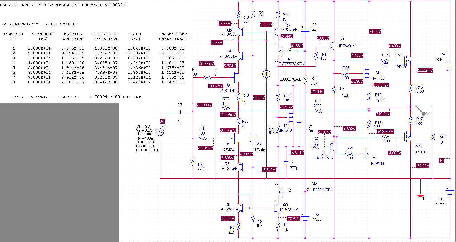Click resistor R21 2700 feedback symbol

click(319, 111)
